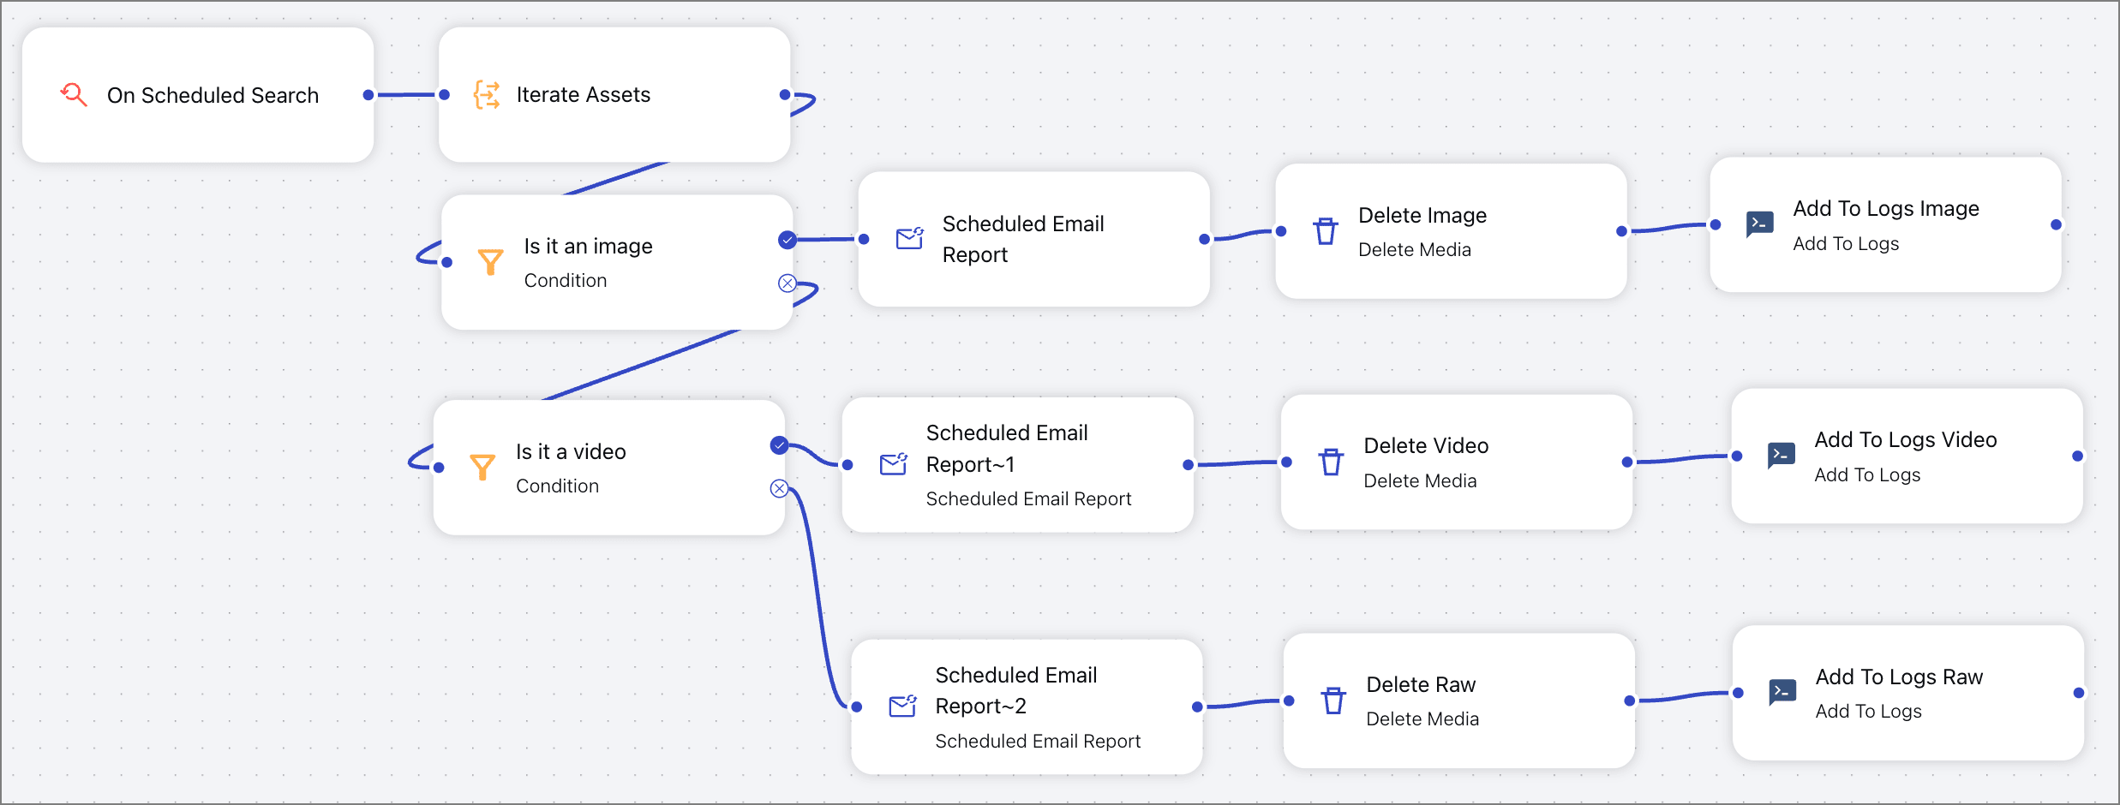Click the output port of Delete Video

pyautogui.click(x=1627, y=462)
